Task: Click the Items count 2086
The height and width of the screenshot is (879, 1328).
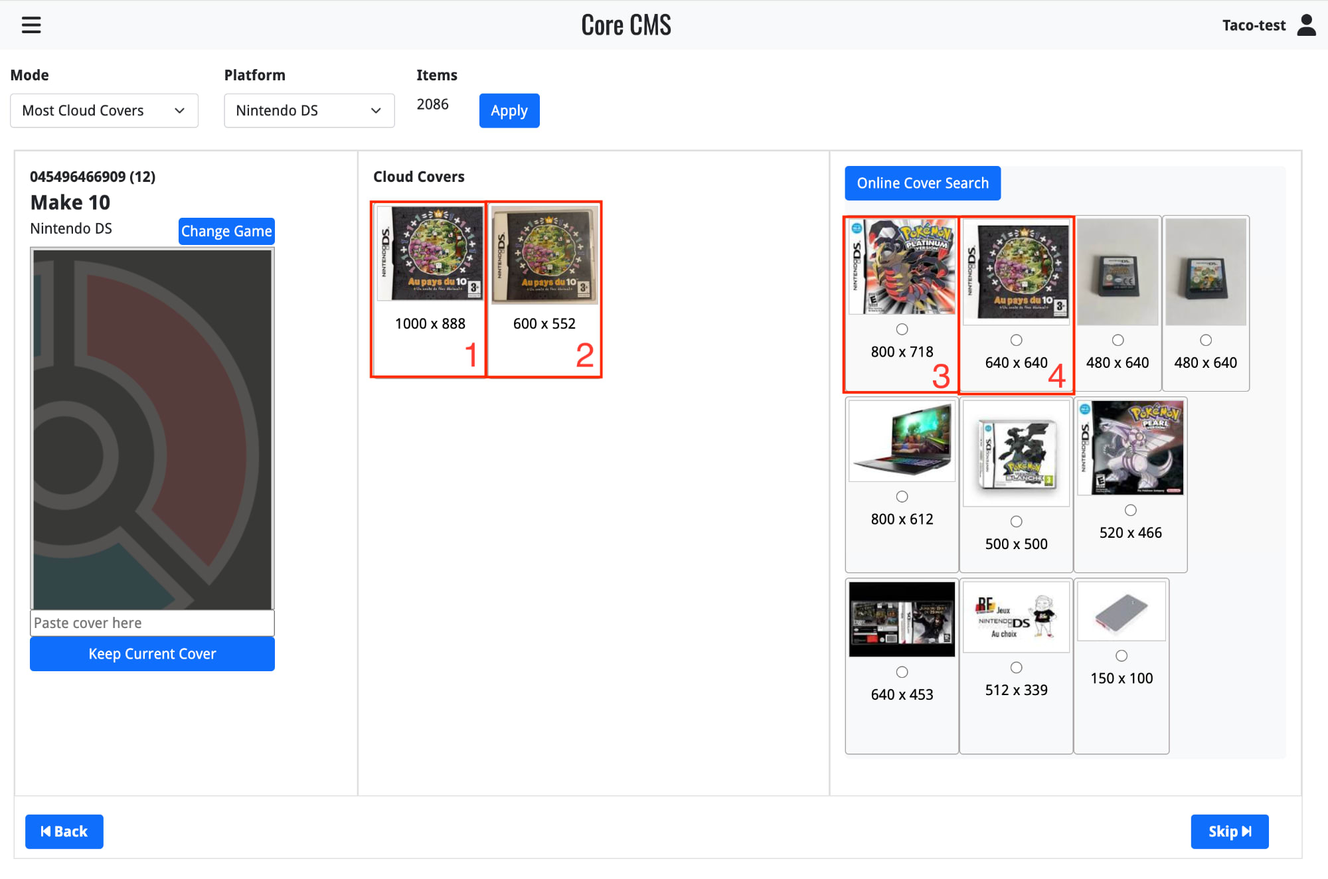Action: pos(432,104)
